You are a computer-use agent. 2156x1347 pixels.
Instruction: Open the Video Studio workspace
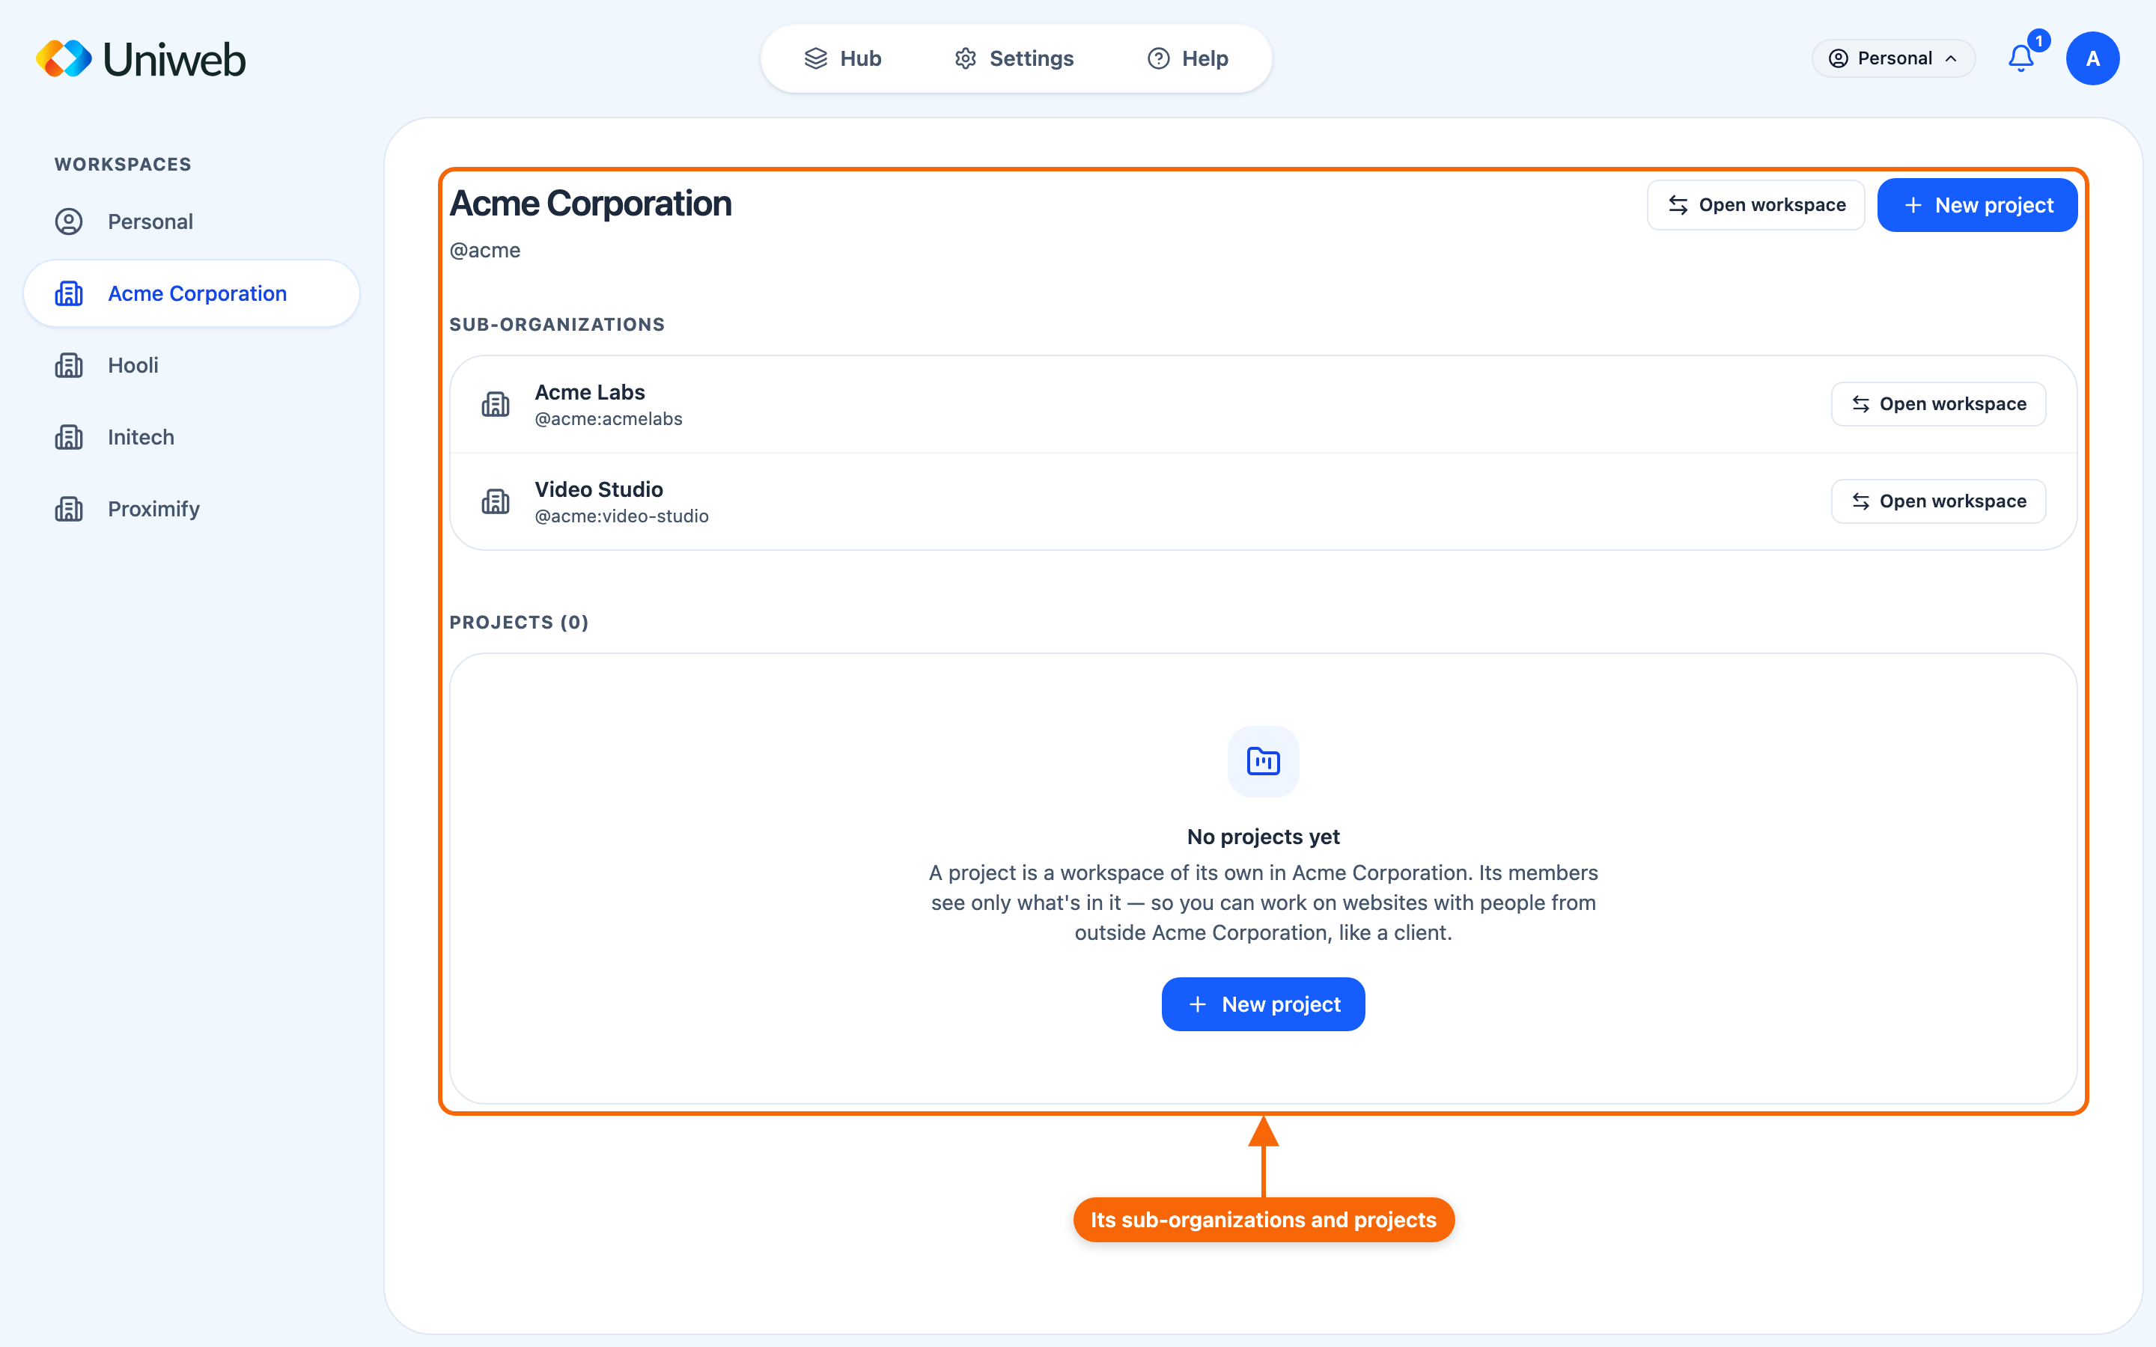click(x=1937, y=501)
